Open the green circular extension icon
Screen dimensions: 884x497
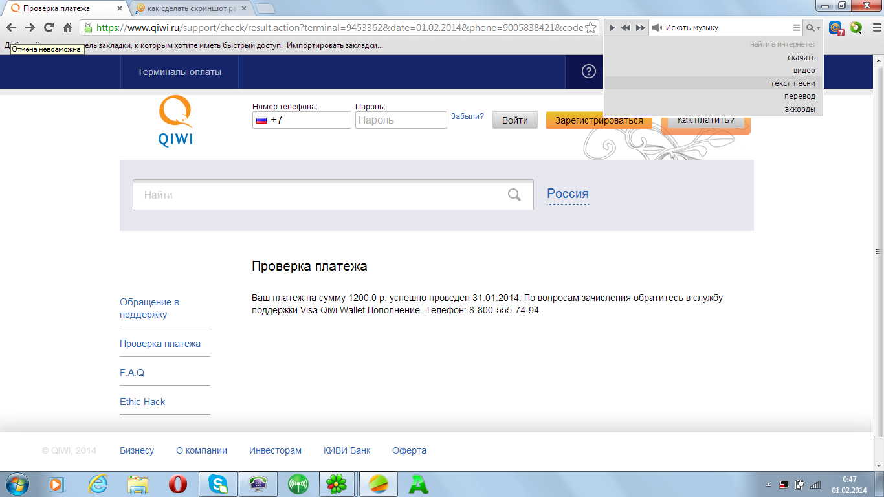click(856, 28)
